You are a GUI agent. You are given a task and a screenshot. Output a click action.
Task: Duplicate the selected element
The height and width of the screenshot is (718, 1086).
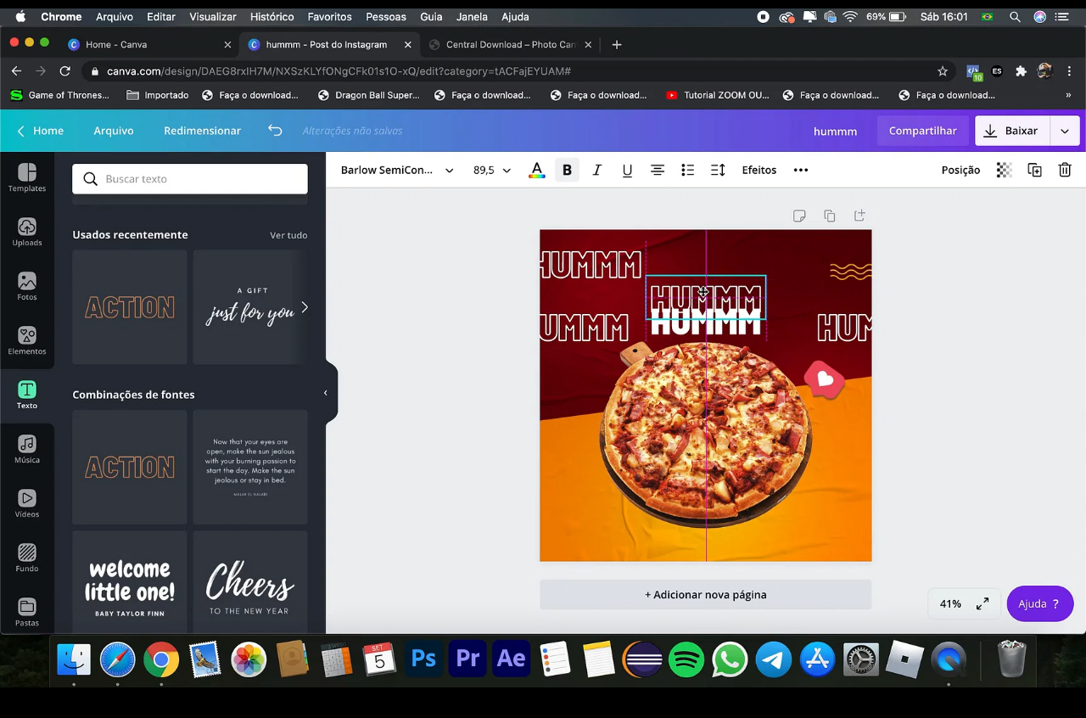tap(1034, 170)
